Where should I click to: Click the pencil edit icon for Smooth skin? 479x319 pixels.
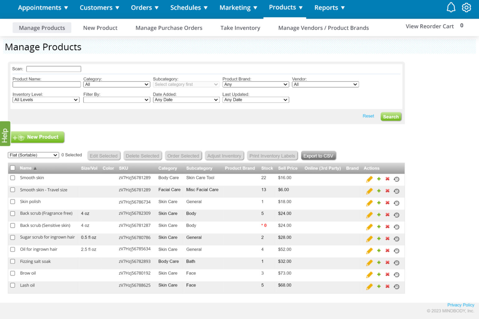click(369, 179)
